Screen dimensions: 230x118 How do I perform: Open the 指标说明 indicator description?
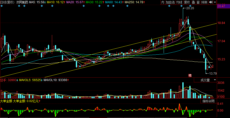[209, 101]
